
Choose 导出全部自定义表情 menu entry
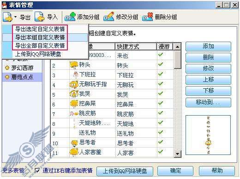[x=40, y=46]
